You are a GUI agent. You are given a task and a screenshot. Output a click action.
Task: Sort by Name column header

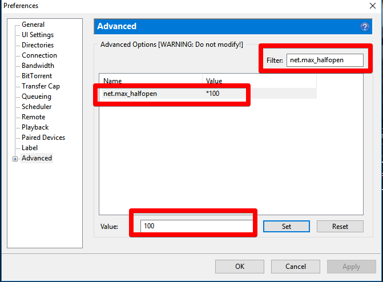point(151,81)
